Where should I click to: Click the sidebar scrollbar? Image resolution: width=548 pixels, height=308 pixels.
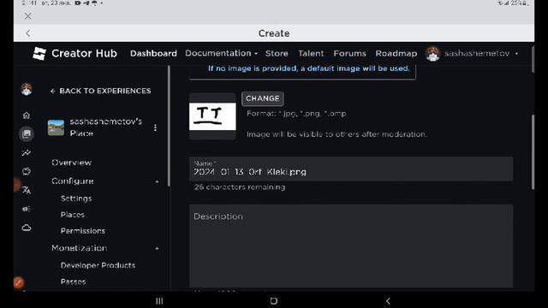pyautogui.click(x=169, y=126)
